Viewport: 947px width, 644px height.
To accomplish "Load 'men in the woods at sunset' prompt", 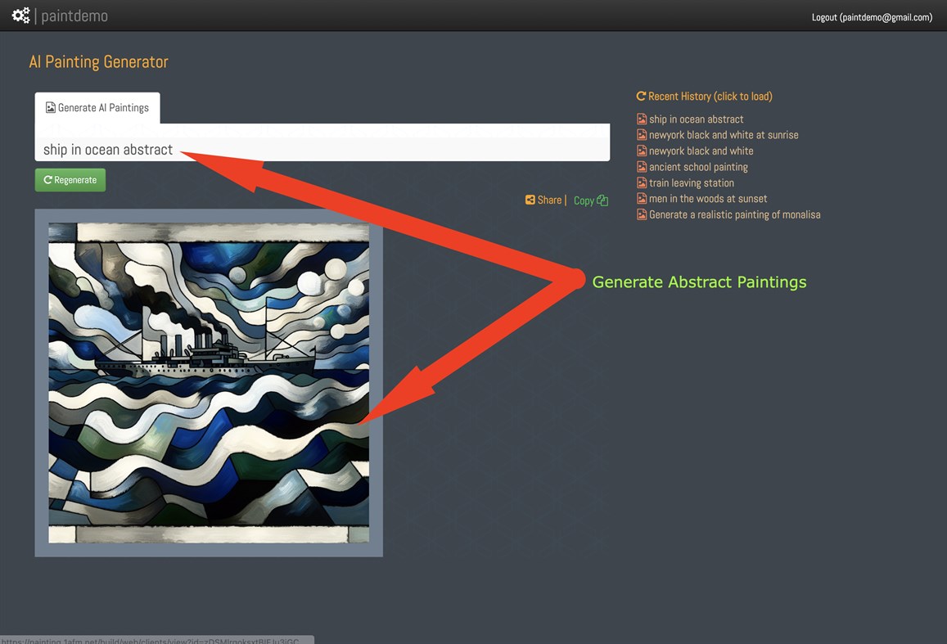I will tap(708, 198).
